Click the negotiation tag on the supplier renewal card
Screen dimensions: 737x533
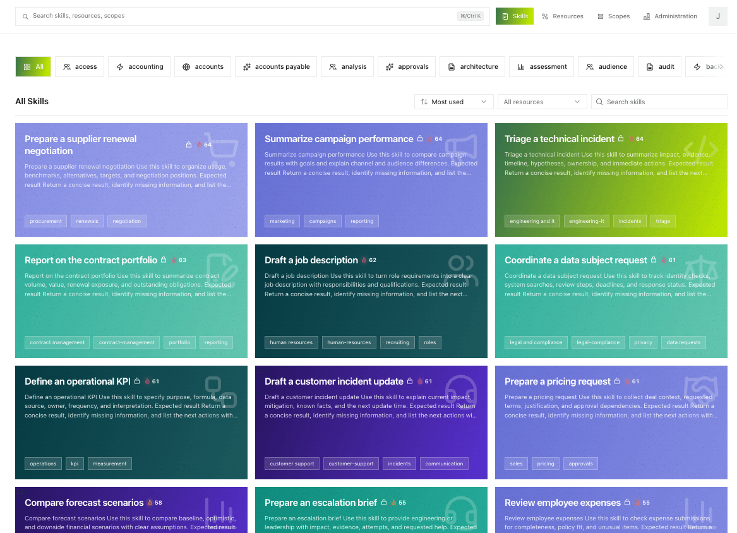tap(127, 222)
